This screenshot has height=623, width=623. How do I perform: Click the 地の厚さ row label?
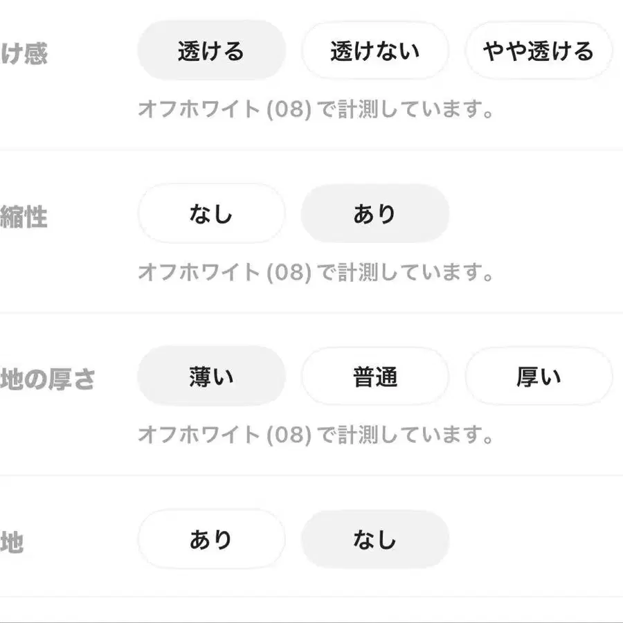click(x=48, y=379)
